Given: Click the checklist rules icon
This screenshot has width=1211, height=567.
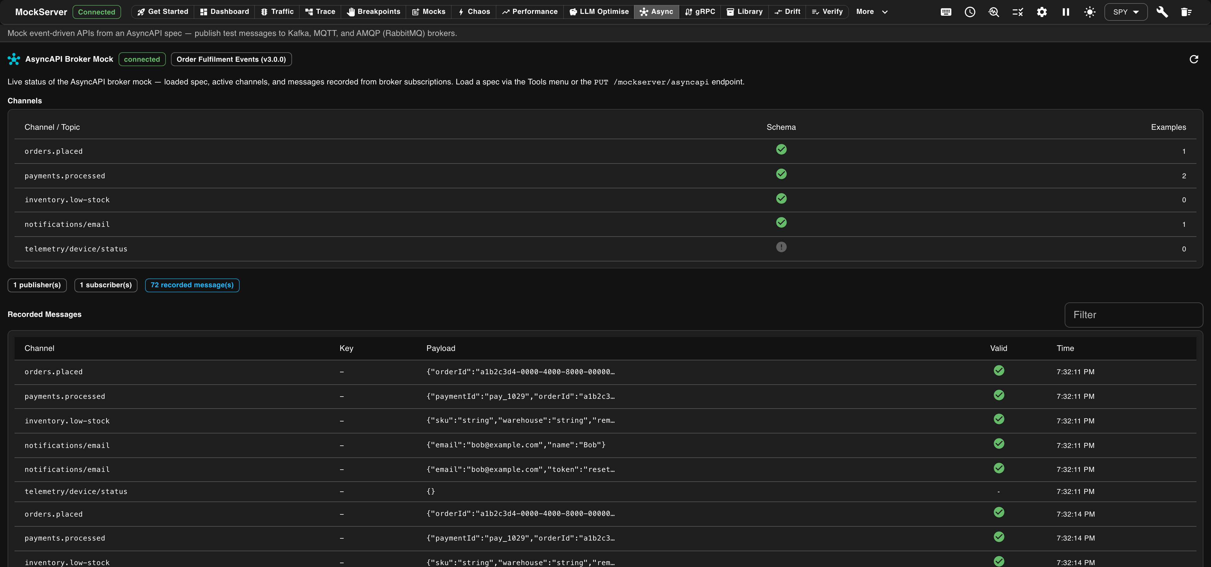Looking at the screenshot, I should click(x=1018, y=12).
